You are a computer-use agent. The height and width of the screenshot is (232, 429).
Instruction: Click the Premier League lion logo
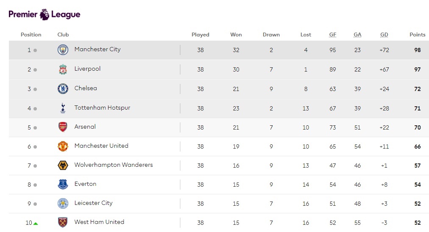45,14
